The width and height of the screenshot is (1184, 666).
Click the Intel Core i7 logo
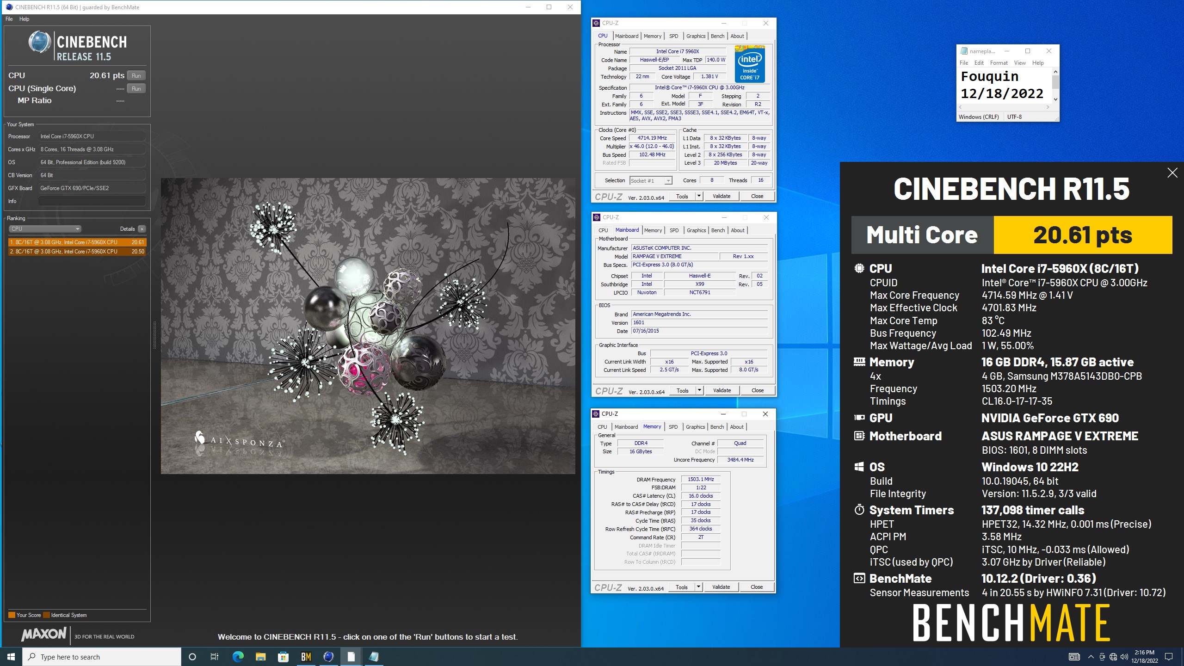(x=750, y=64)
